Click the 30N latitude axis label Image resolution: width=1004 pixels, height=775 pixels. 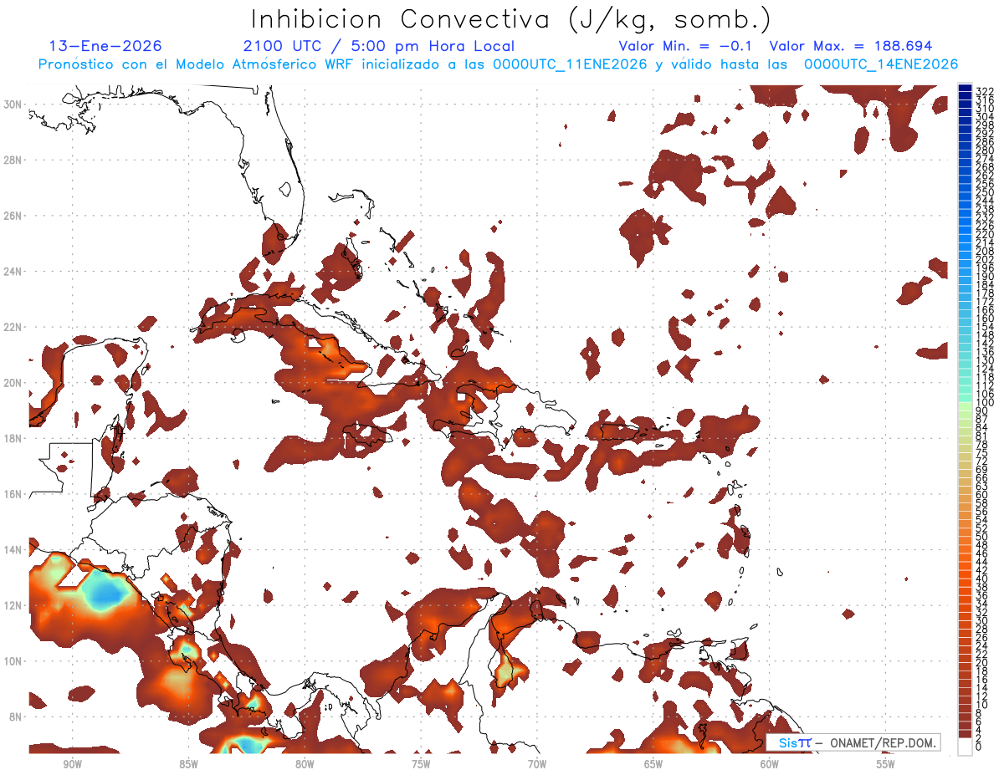coord(12,105)
